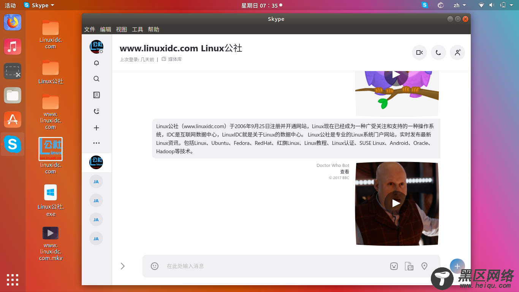Start an audio call

[x=438, y=52]
